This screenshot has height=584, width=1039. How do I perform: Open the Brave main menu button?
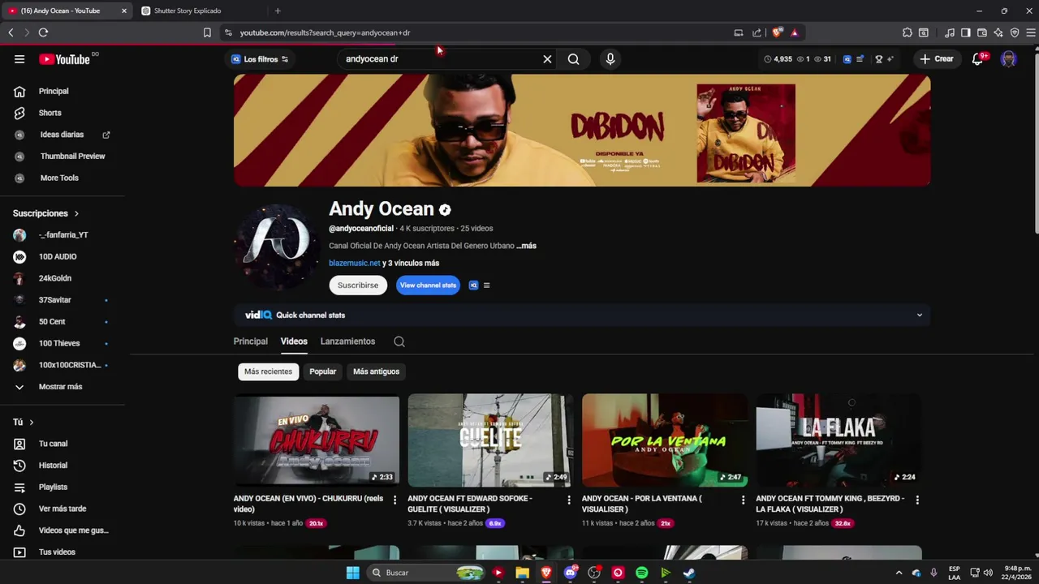1031,32
